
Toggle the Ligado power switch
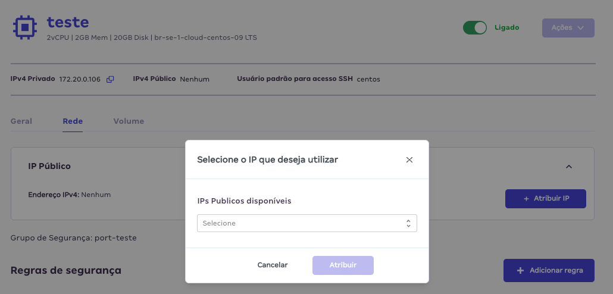(475, 27)
